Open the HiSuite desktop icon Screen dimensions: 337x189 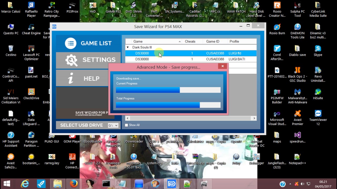click(318, 94)
